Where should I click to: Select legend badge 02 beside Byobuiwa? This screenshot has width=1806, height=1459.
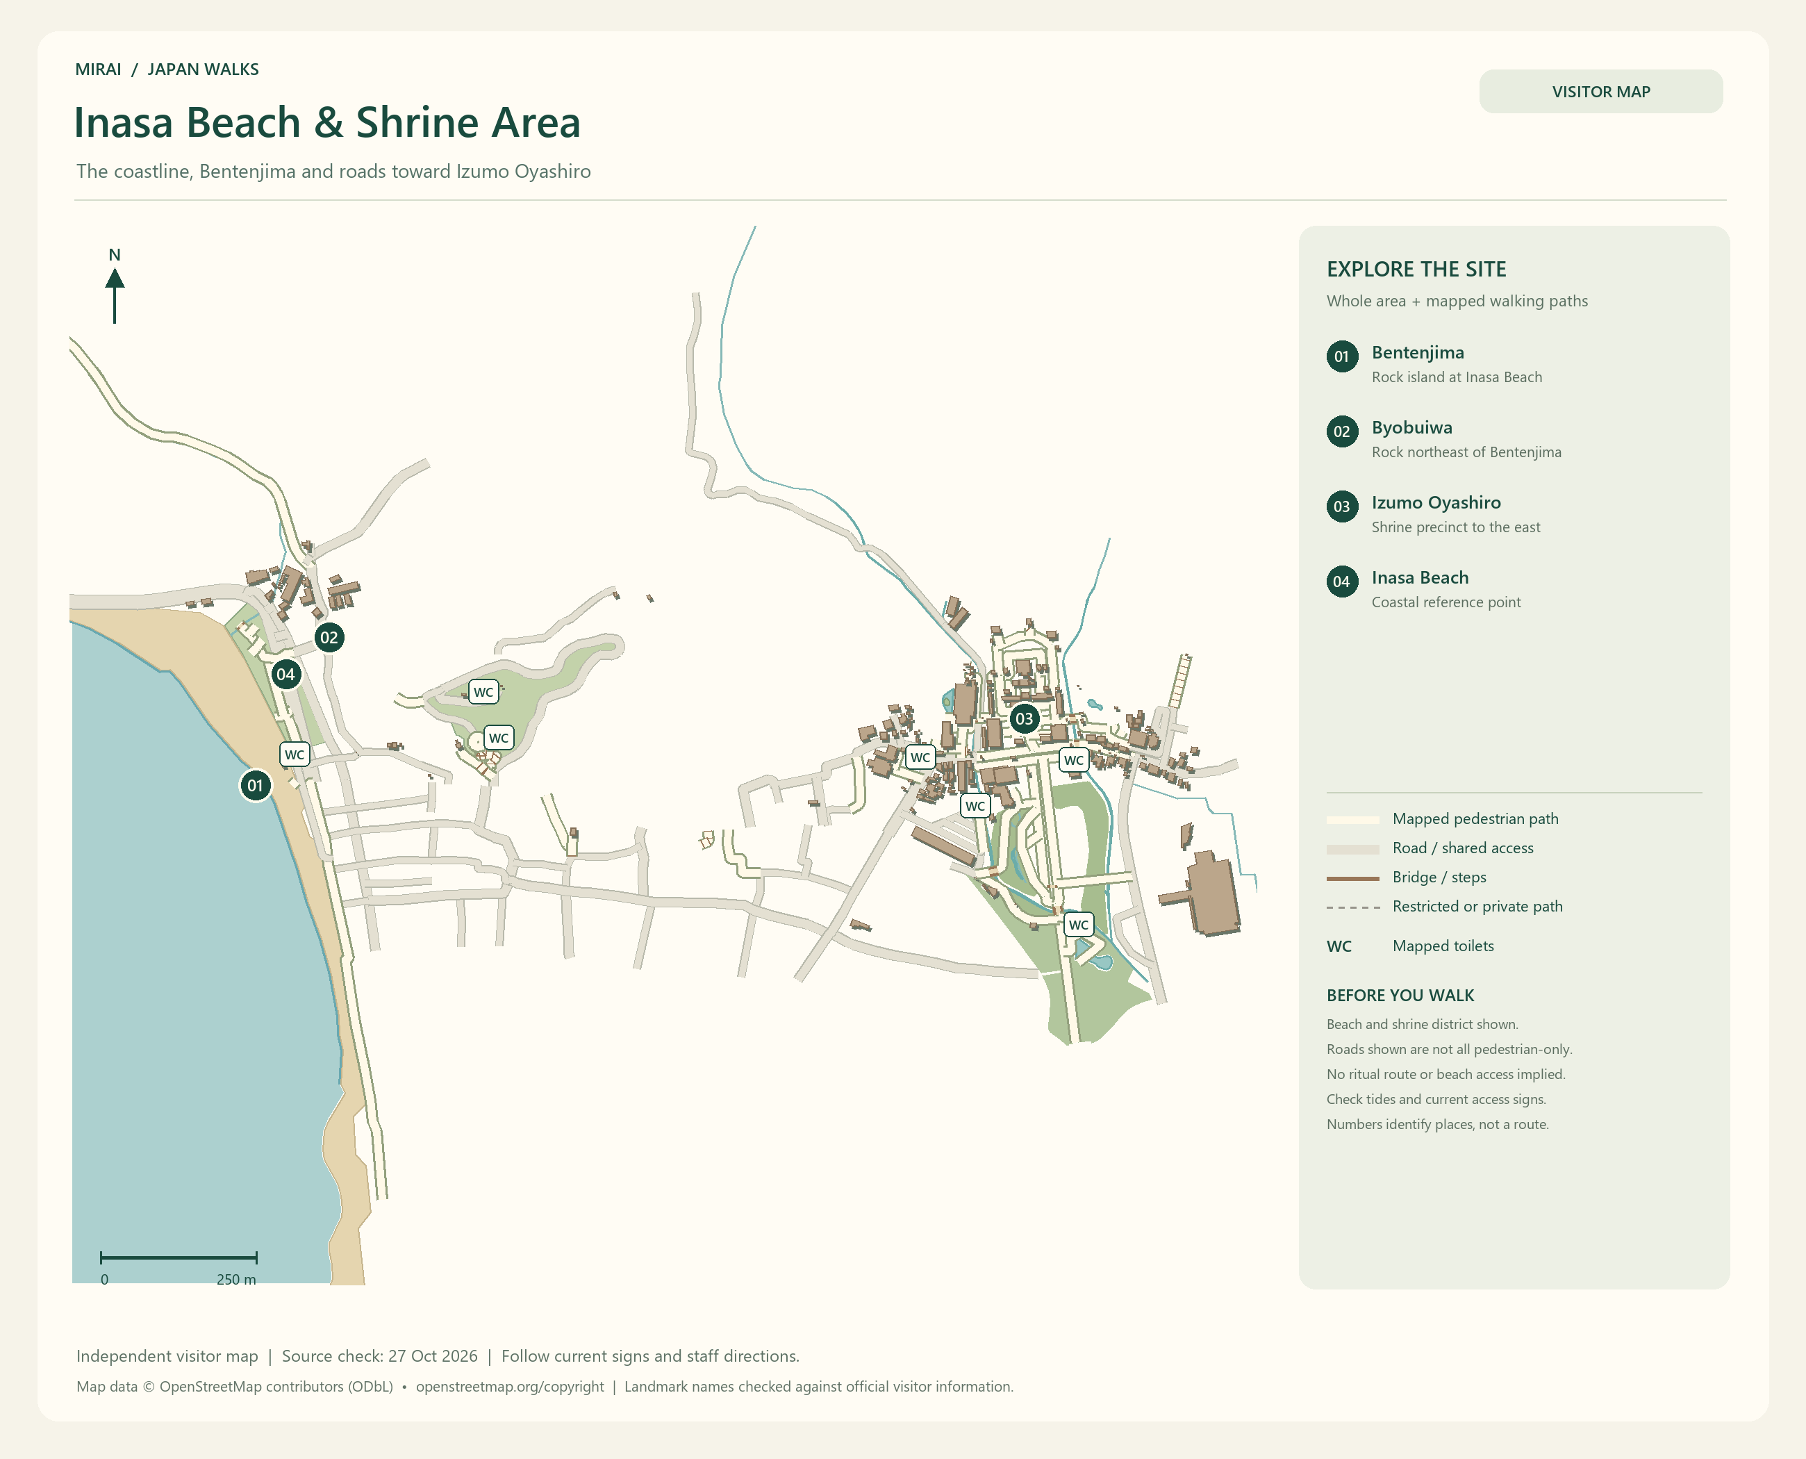pos(1342,431)
